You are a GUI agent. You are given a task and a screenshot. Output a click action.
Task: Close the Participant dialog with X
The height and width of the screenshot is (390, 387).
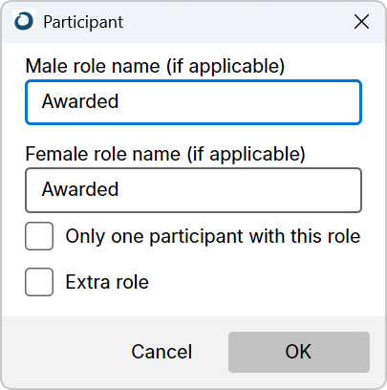[361, 22]
